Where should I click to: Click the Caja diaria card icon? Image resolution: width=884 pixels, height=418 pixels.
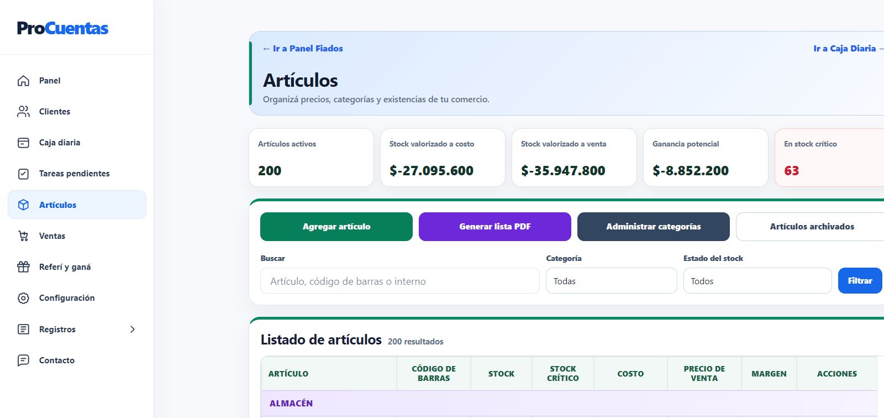(23, 143)
